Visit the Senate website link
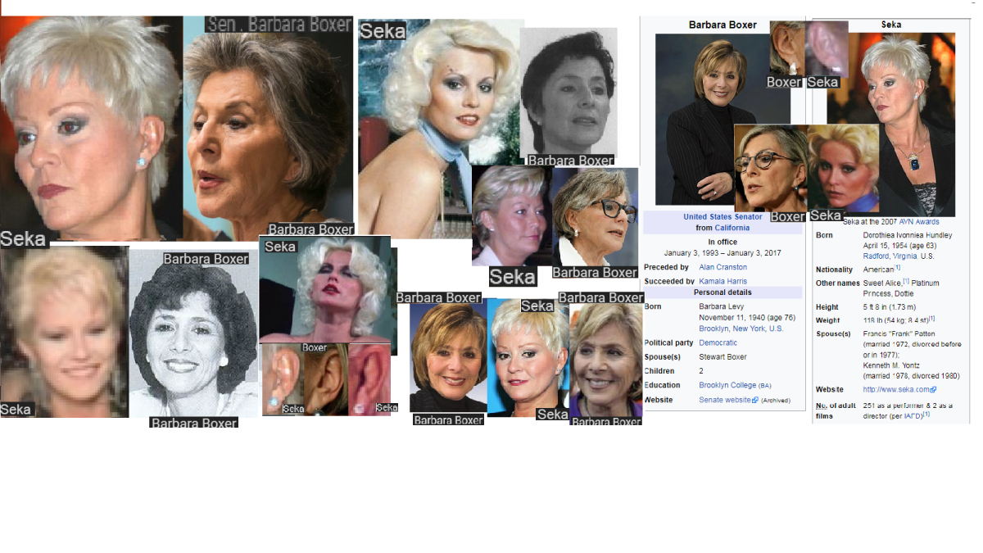Screen dimensions: 983x553 725,400
